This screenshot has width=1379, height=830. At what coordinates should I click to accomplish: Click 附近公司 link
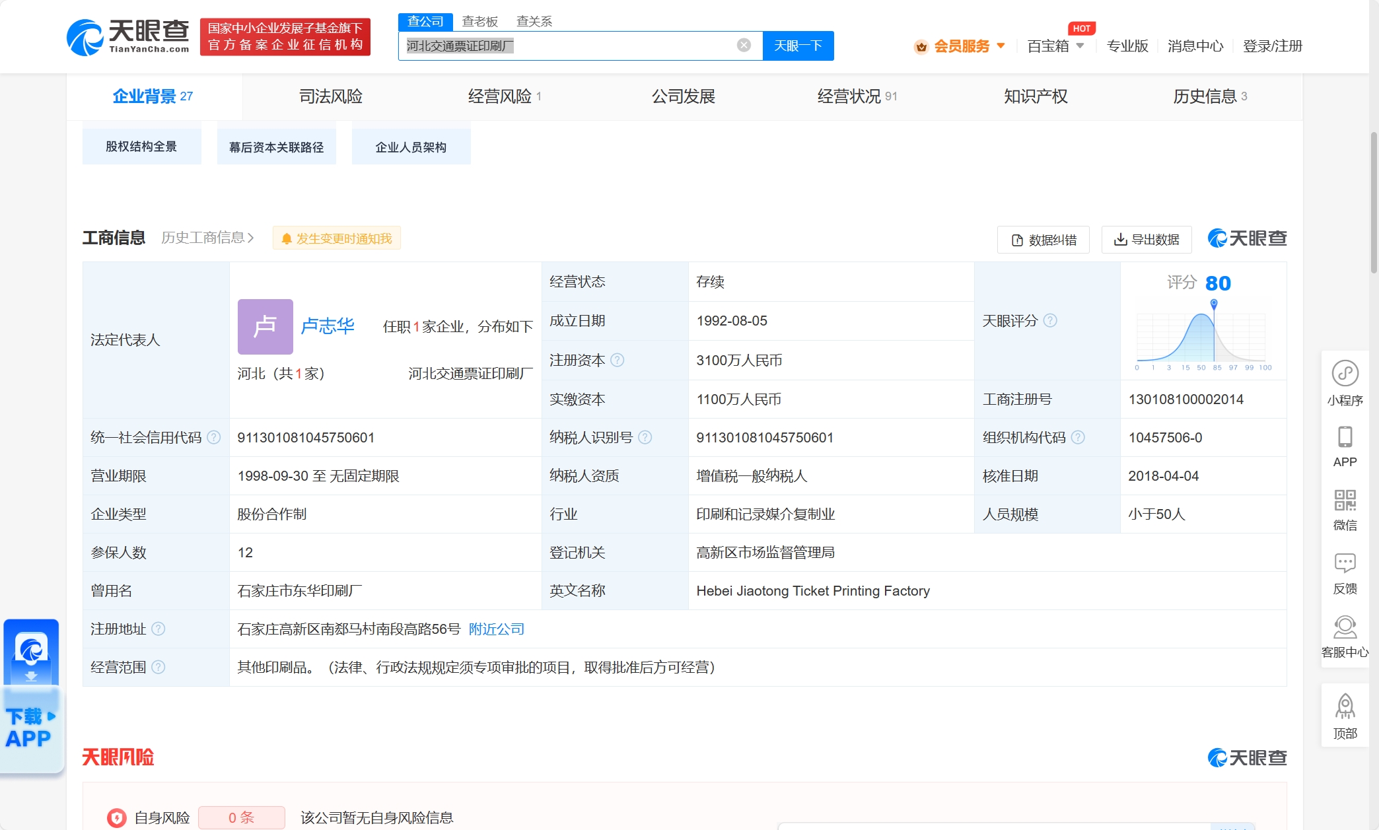pyautogui.click(x=497, y=629)
